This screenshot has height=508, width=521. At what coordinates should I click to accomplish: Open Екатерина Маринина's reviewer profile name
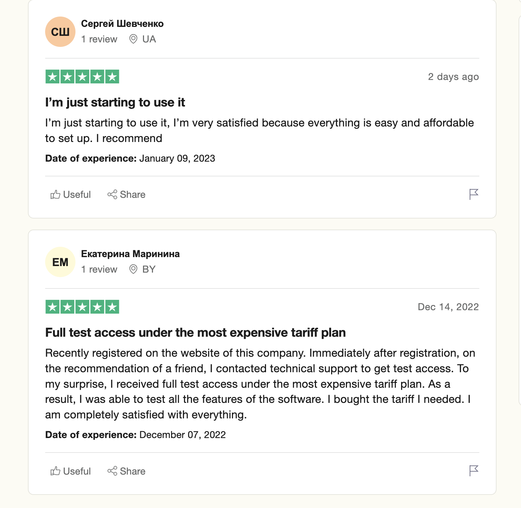click(130, 254)
